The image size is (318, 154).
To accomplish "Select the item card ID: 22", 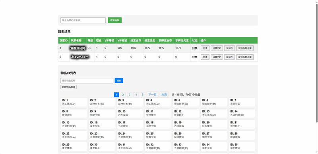I will [x=74, y=135].
